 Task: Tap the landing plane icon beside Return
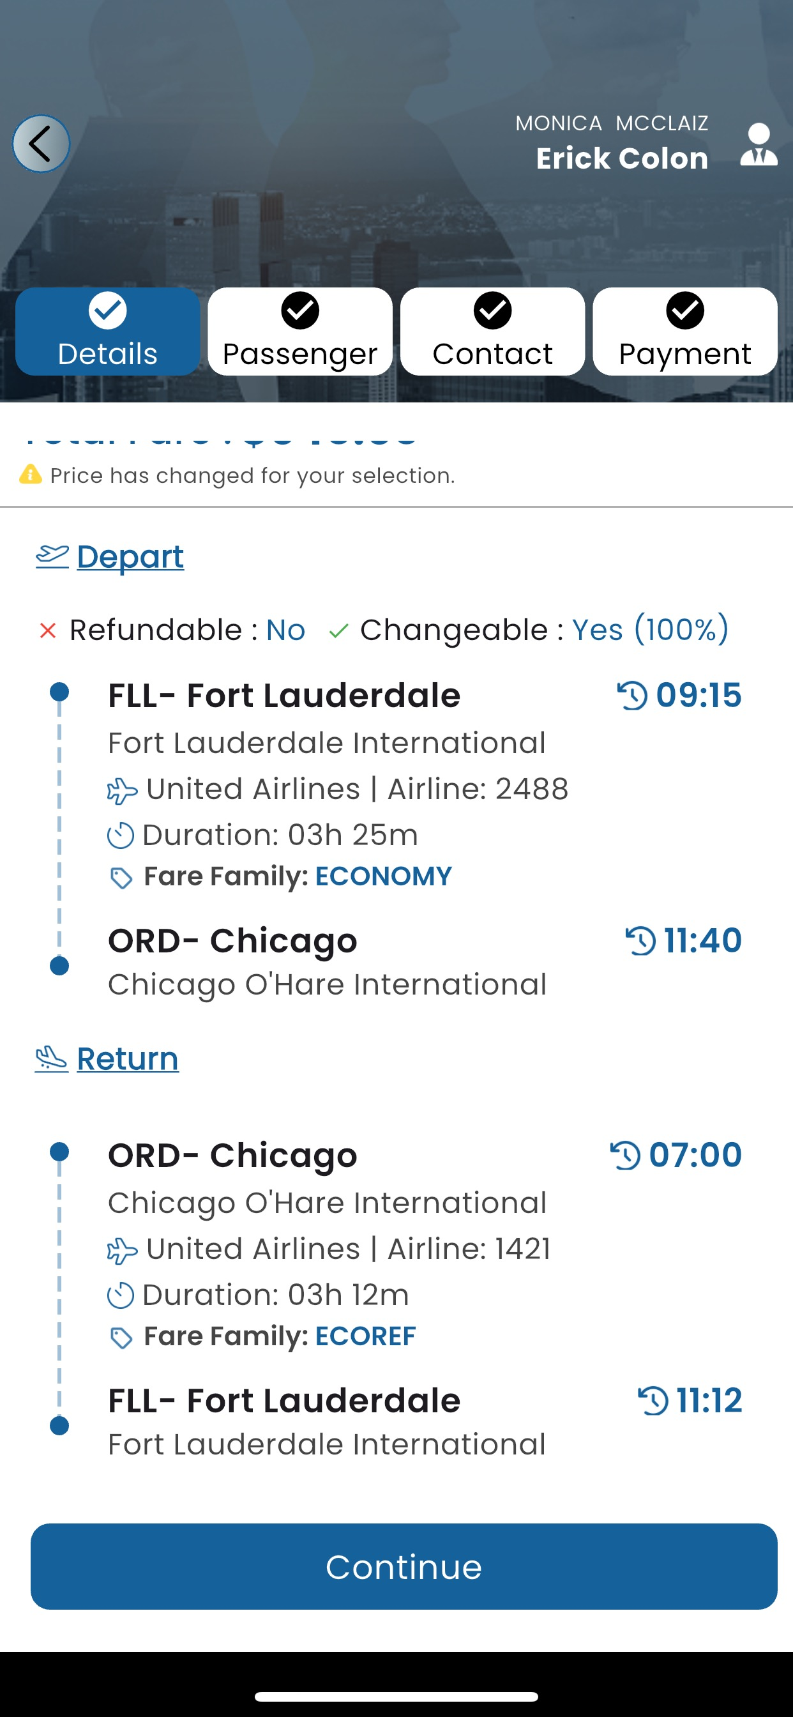click(51, 1058)
